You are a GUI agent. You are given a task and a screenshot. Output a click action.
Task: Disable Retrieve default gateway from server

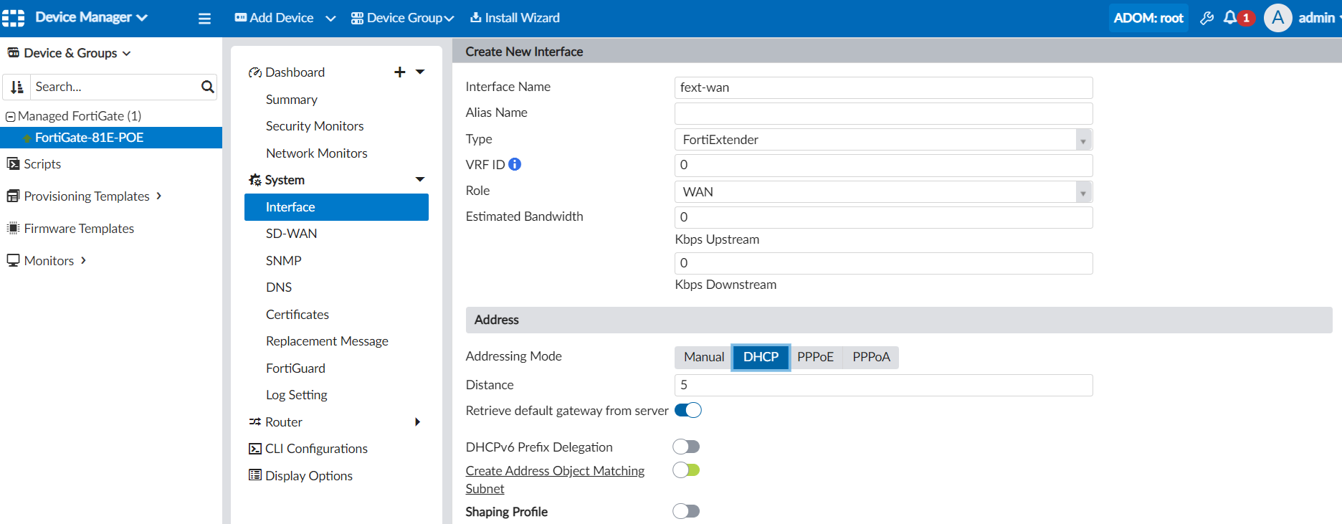(x=688, y=410)
